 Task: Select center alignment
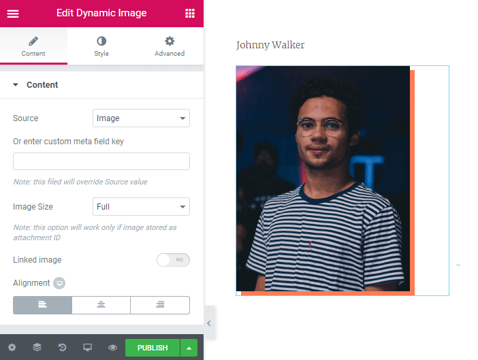(101, 305)
